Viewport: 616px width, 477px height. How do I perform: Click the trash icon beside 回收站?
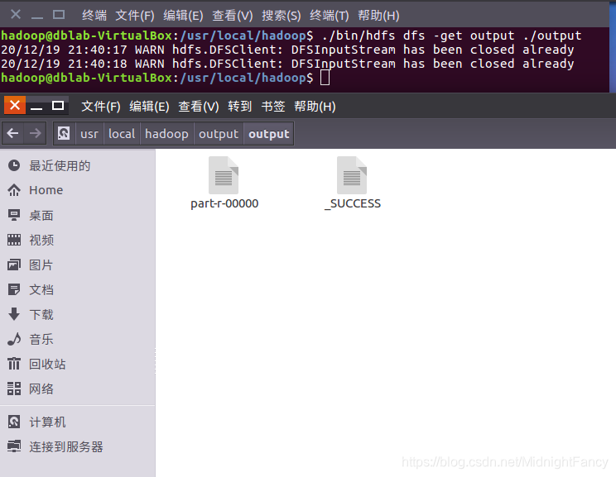pos(14,364)
